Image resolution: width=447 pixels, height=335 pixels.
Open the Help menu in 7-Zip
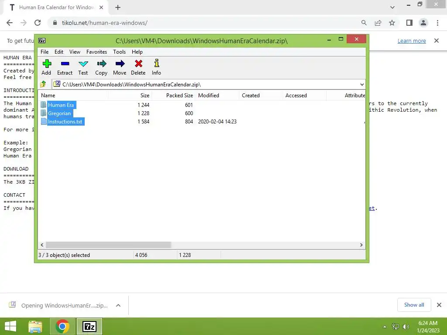(137, 52)
